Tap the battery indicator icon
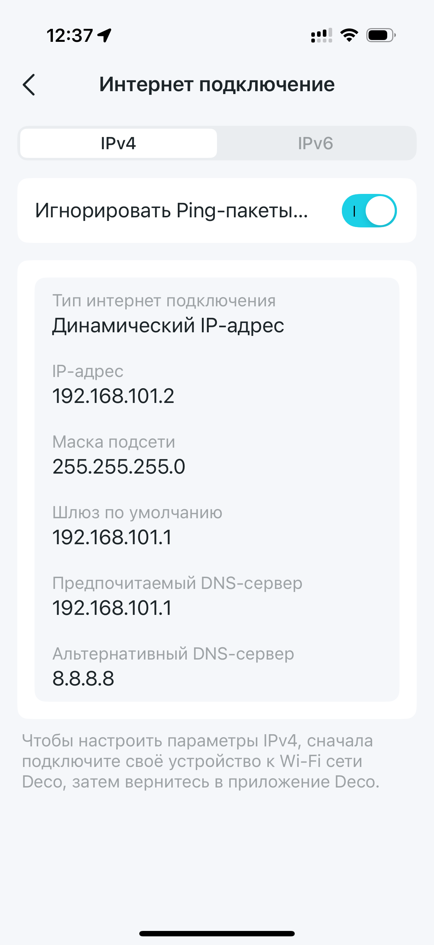This screenshot has height=945, width=434. point(381,35)
